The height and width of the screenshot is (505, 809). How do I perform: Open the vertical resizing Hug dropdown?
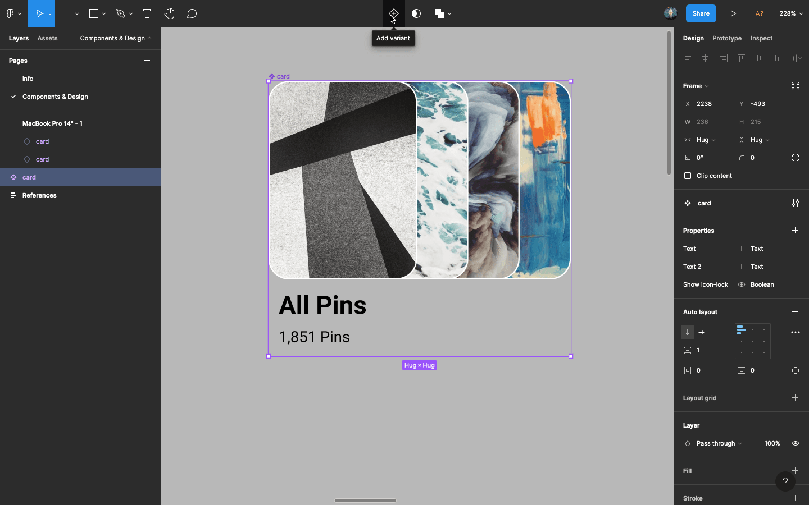click(760, 140)
